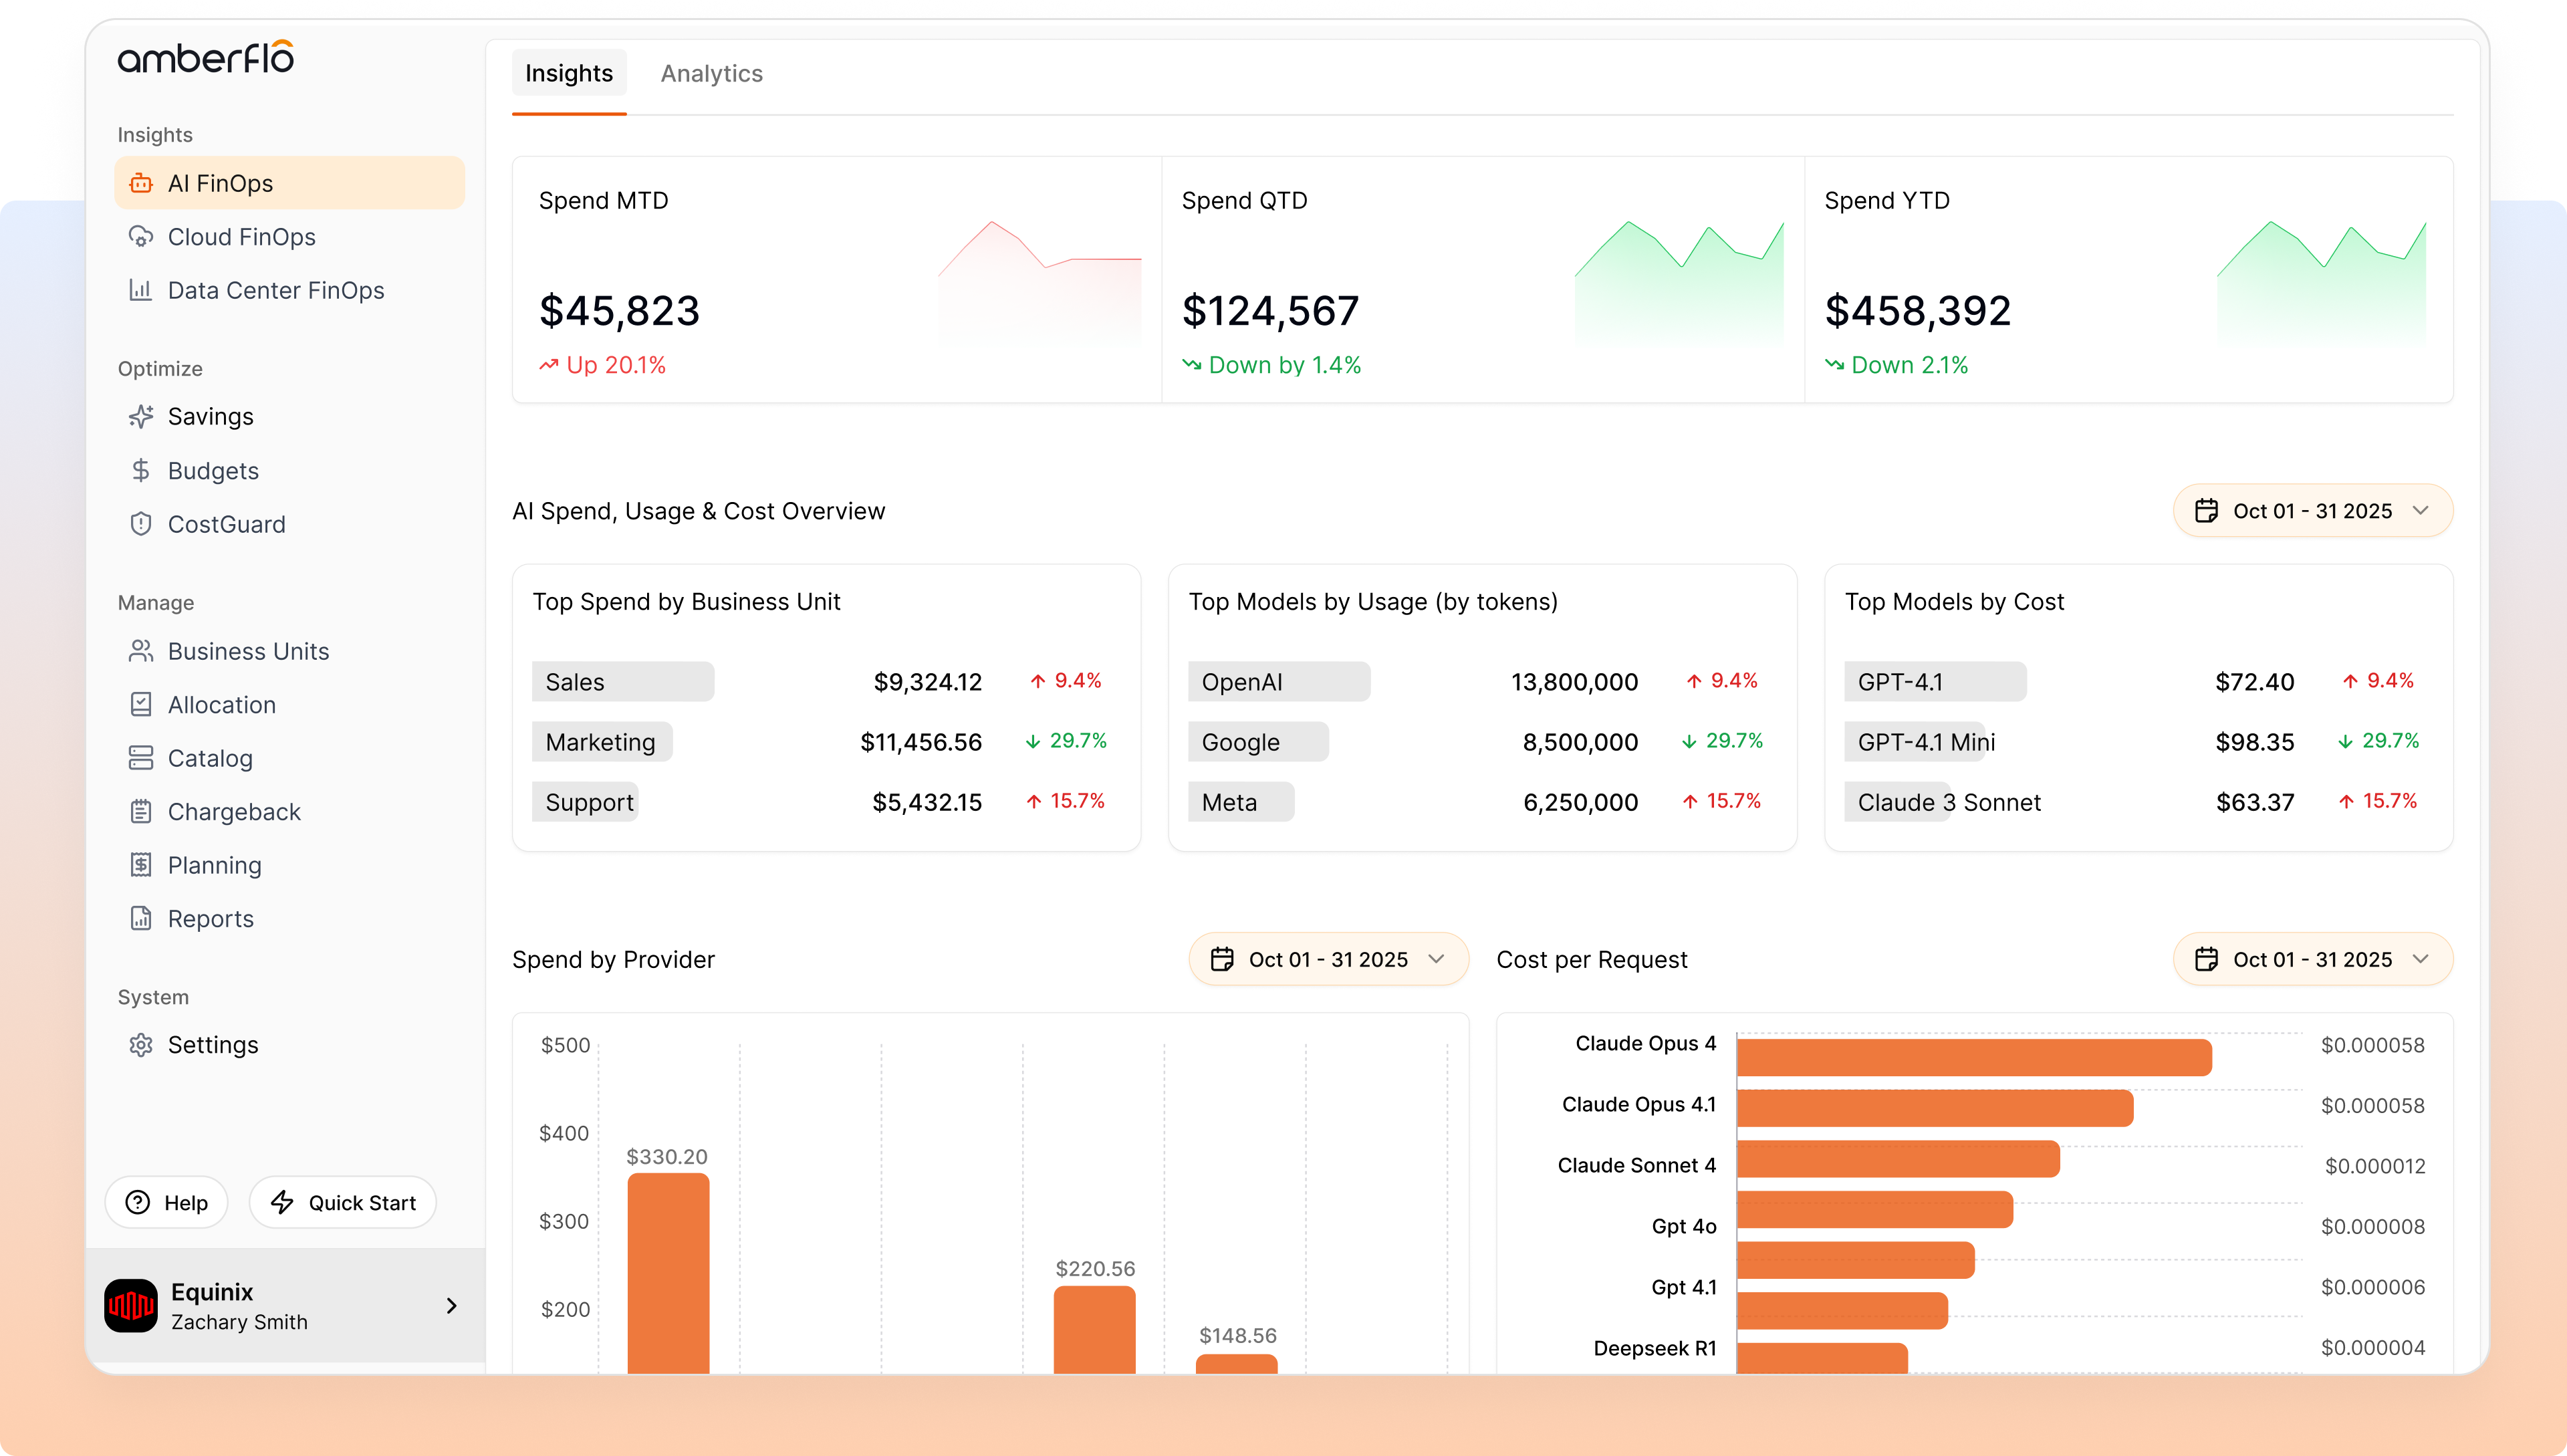Click the Quick Start button
The image size is (2567, 1456).
tap(343, 1202)
